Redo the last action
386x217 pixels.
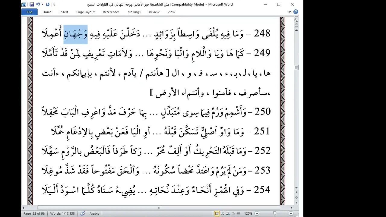click(48, 5)
